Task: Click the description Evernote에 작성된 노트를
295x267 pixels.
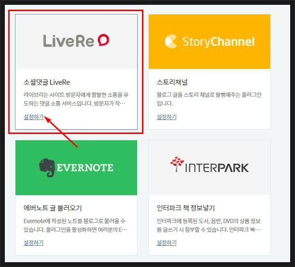Action: [75, 225]
